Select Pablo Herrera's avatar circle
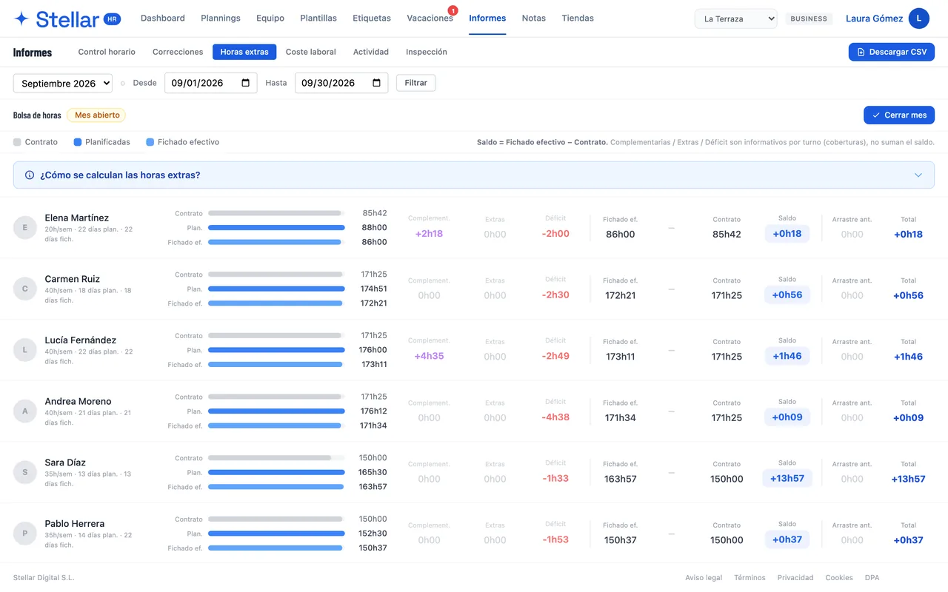The width and height of the screenshot is (948, 592). [25, 534]
